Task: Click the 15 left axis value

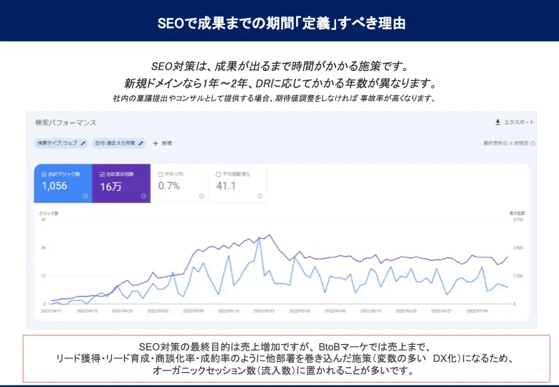Action: coord(44,276)
